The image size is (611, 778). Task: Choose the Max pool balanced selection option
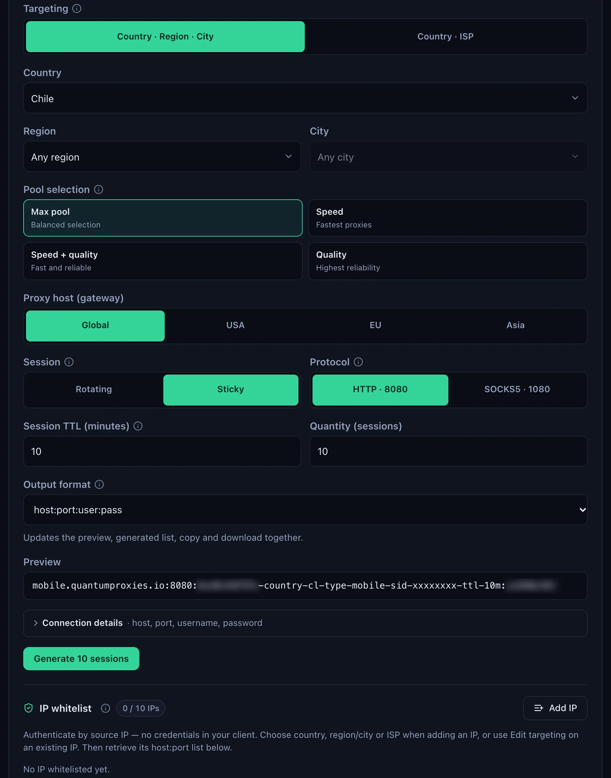coord(163,218)
